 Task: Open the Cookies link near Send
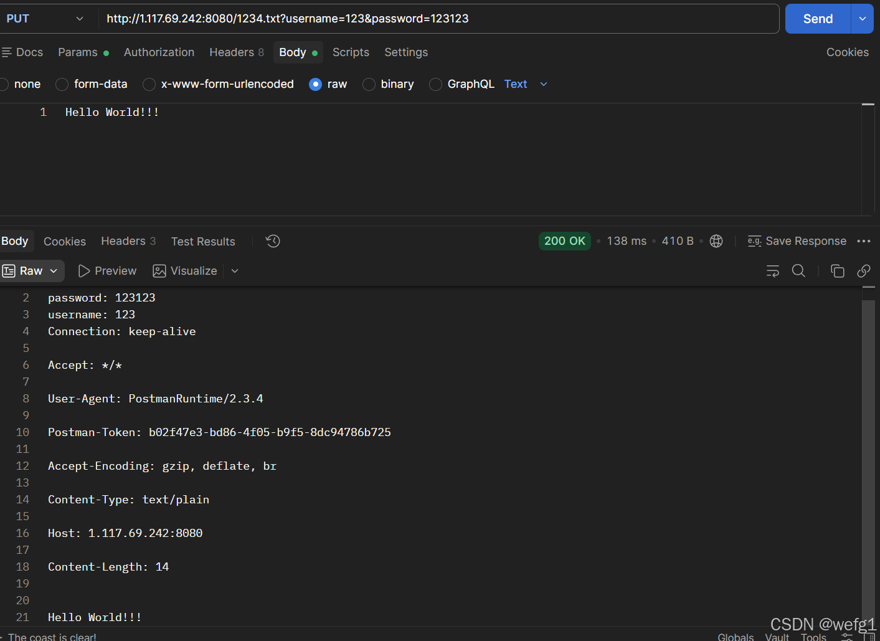[847, 52]
